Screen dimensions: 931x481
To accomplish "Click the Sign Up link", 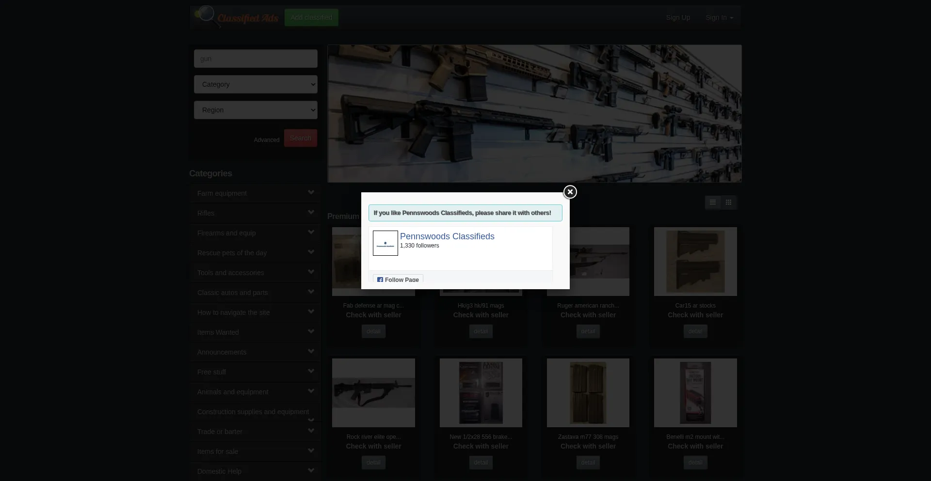I will point(677,17).
